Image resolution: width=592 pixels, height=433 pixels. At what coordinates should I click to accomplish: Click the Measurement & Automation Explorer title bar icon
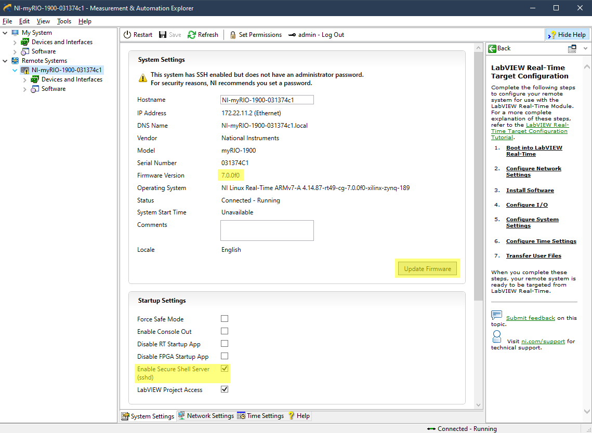tap(7, 8)
